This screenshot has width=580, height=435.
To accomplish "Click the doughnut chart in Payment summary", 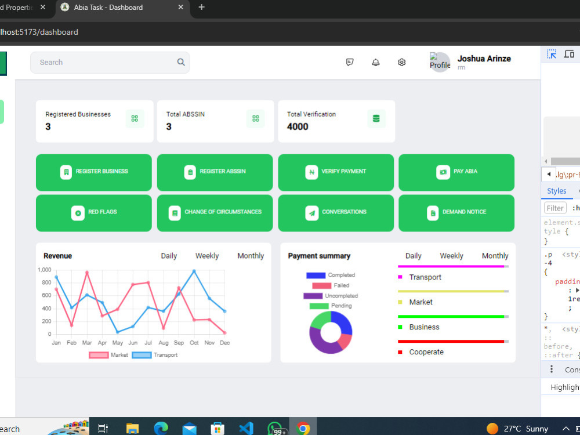I will (331, 332).
